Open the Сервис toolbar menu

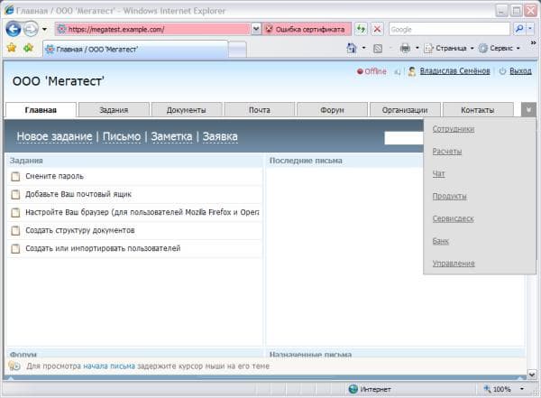[500, 49]
